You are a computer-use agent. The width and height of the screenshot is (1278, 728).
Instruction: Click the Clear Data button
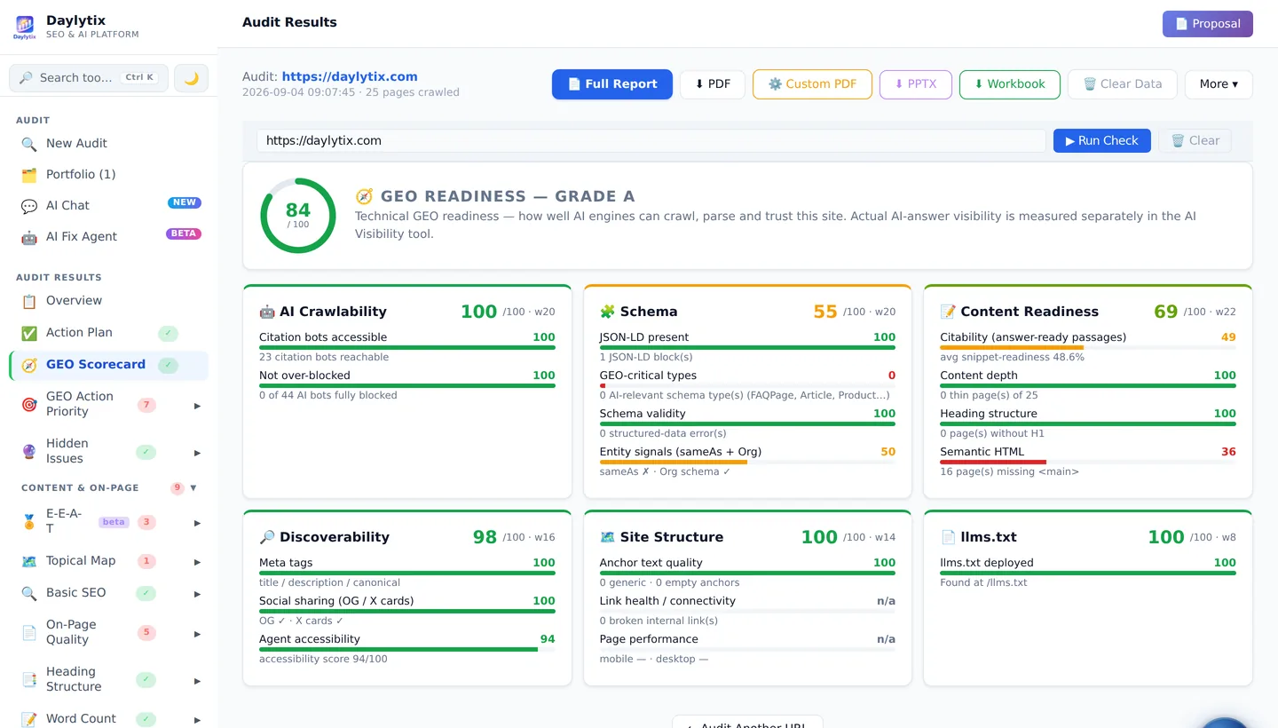tap(1123, 84)
